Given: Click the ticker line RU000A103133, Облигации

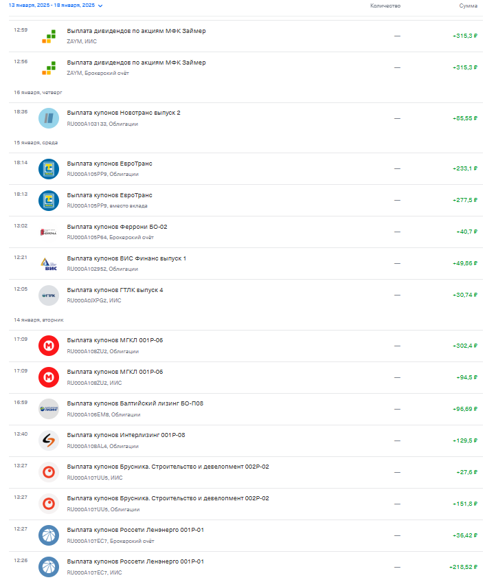Looking at the screenshot, I should [102, 124].
